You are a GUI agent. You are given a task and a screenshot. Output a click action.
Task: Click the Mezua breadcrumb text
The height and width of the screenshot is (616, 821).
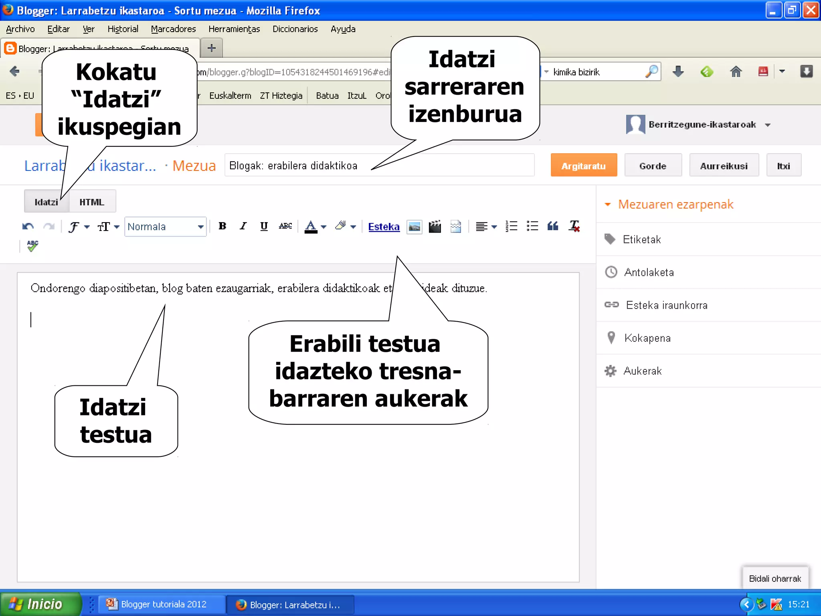pos(194,166)
